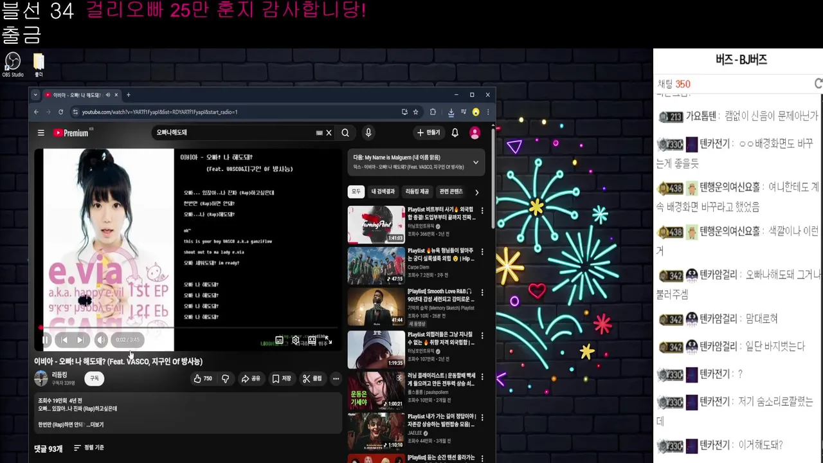
Task: Skip to the next video
Action: [80, 340]
